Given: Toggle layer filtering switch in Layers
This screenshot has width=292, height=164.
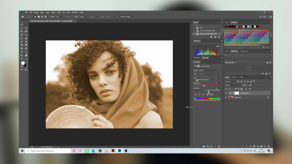Looking at the screenshot, I should pyautogui.click(x=254, y=81).
